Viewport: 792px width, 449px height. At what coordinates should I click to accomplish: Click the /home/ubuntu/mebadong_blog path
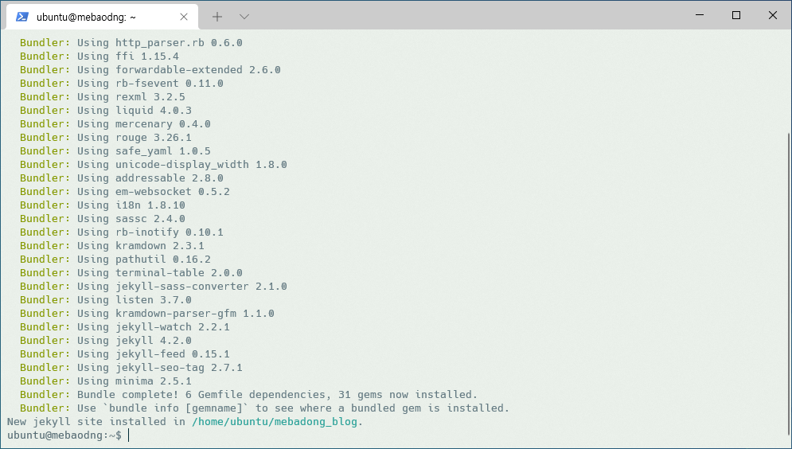275,421
